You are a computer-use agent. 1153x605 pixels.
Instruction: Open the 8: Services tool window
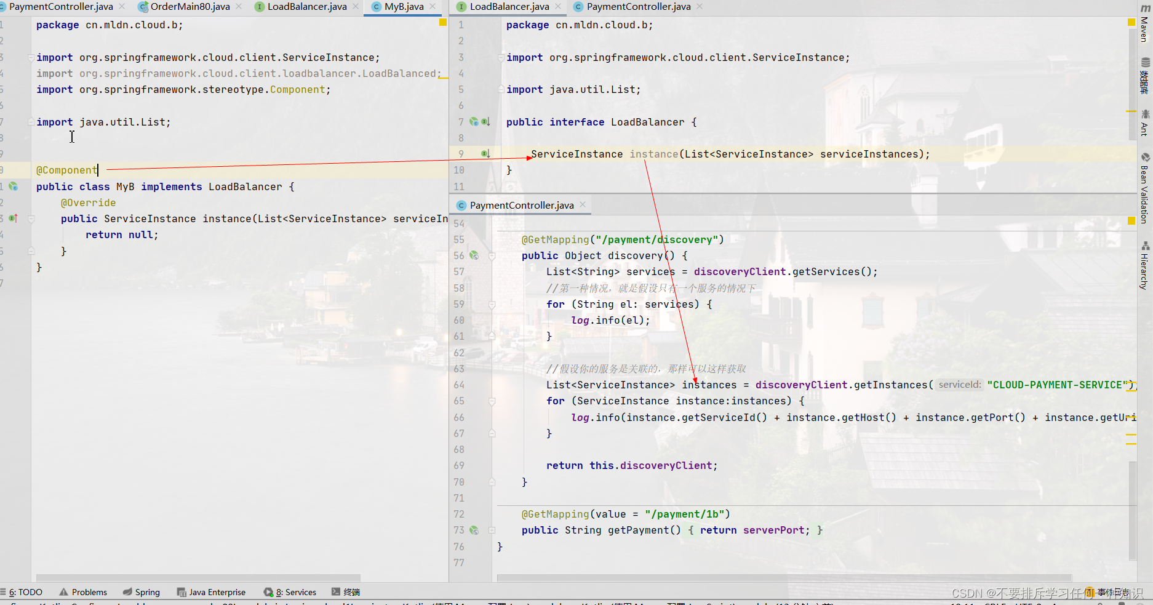click(290, 592)
